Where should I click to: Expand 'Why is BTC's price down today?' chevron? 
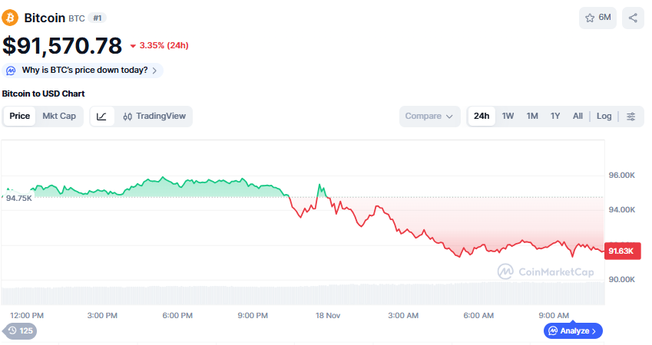[154, 71]
